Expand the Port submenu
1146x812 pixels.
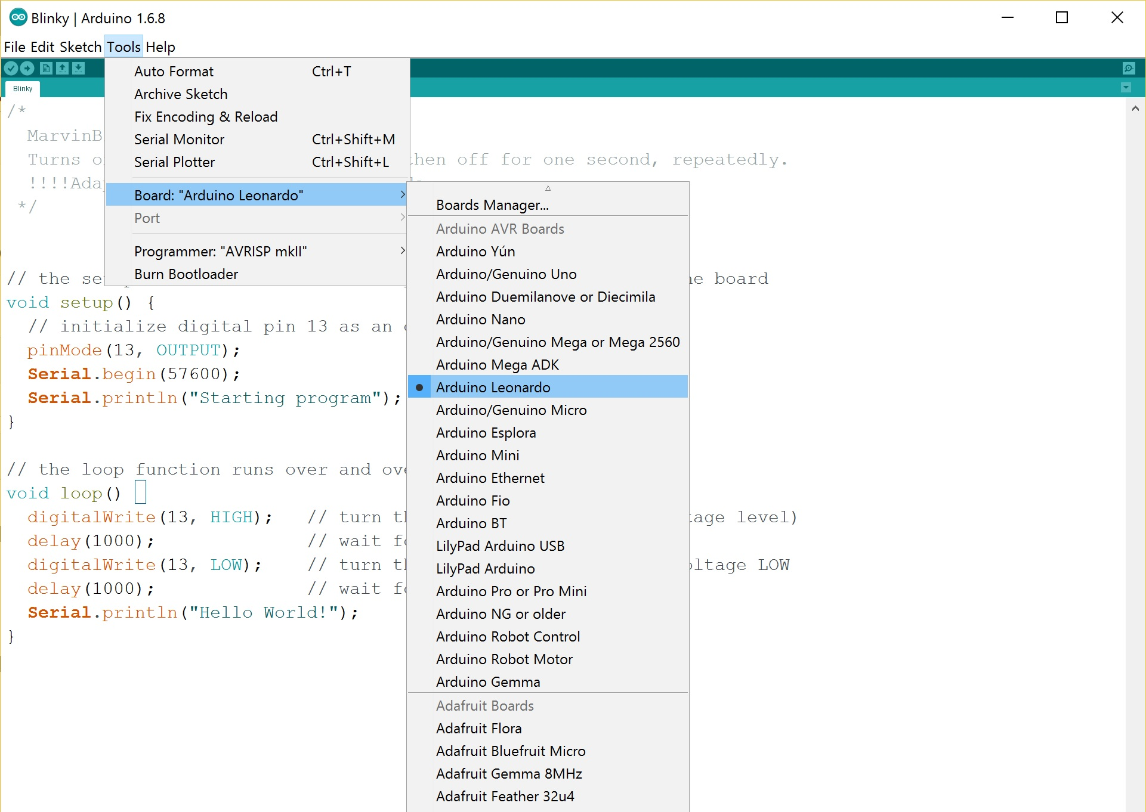point(257,218)
